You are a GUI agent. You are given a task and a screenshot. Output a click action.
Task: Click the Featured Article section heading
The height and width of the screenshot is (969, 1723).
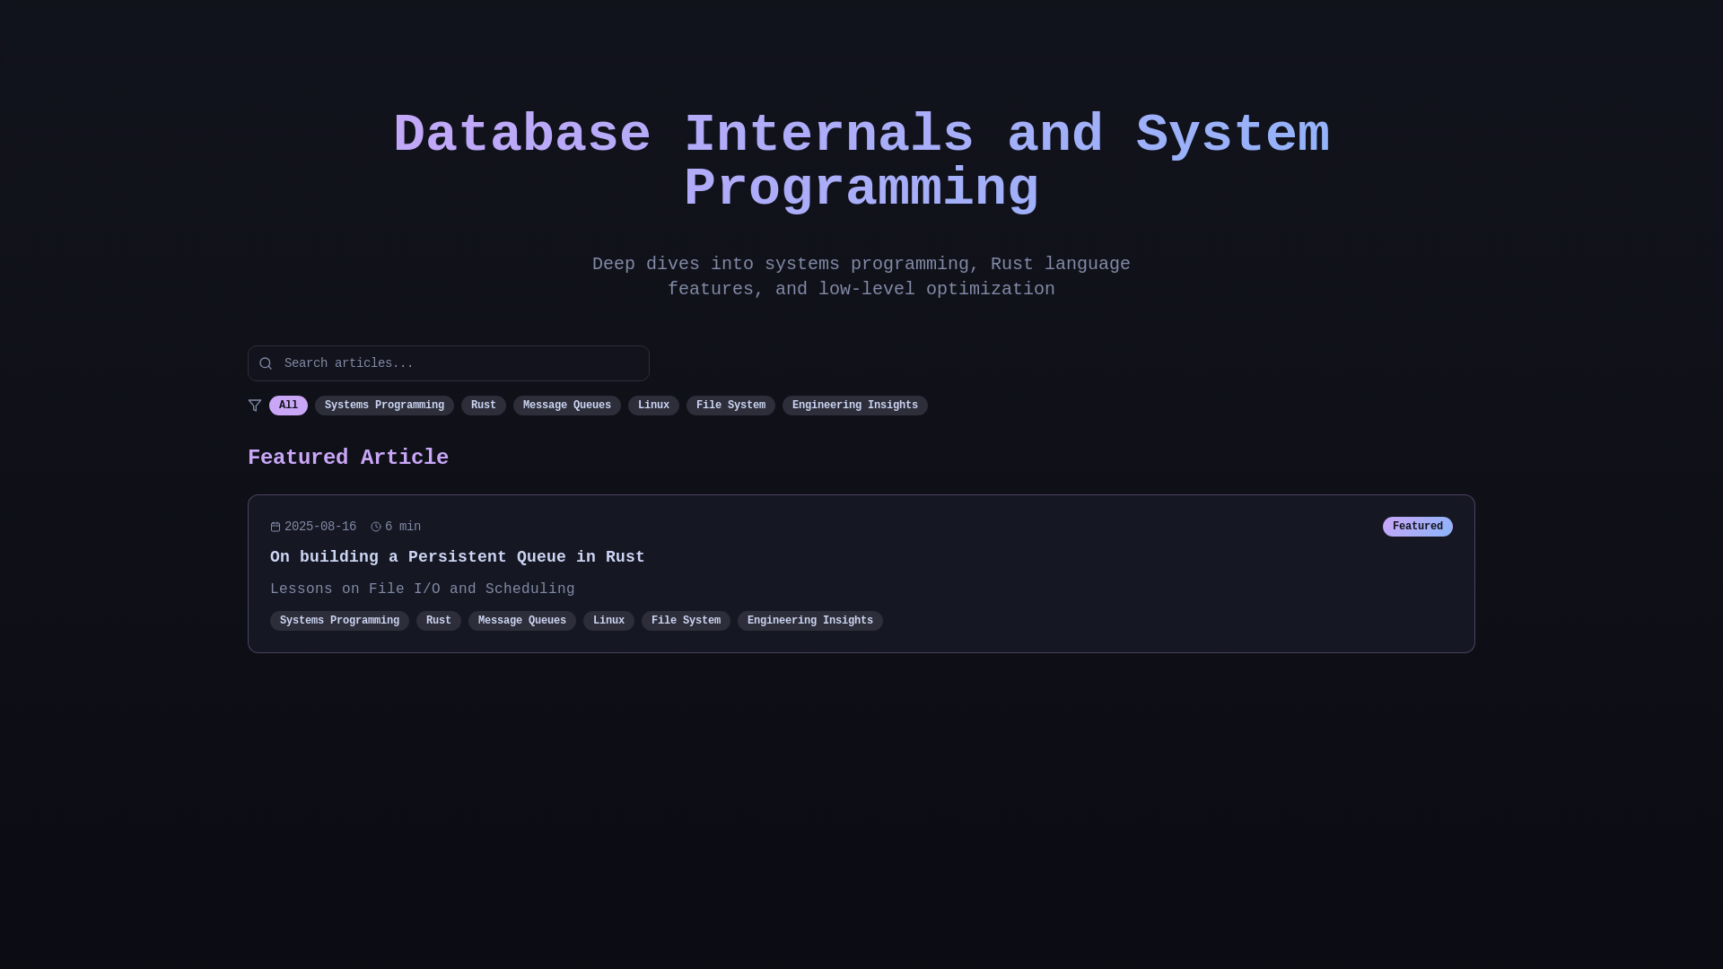pos(348,458)
